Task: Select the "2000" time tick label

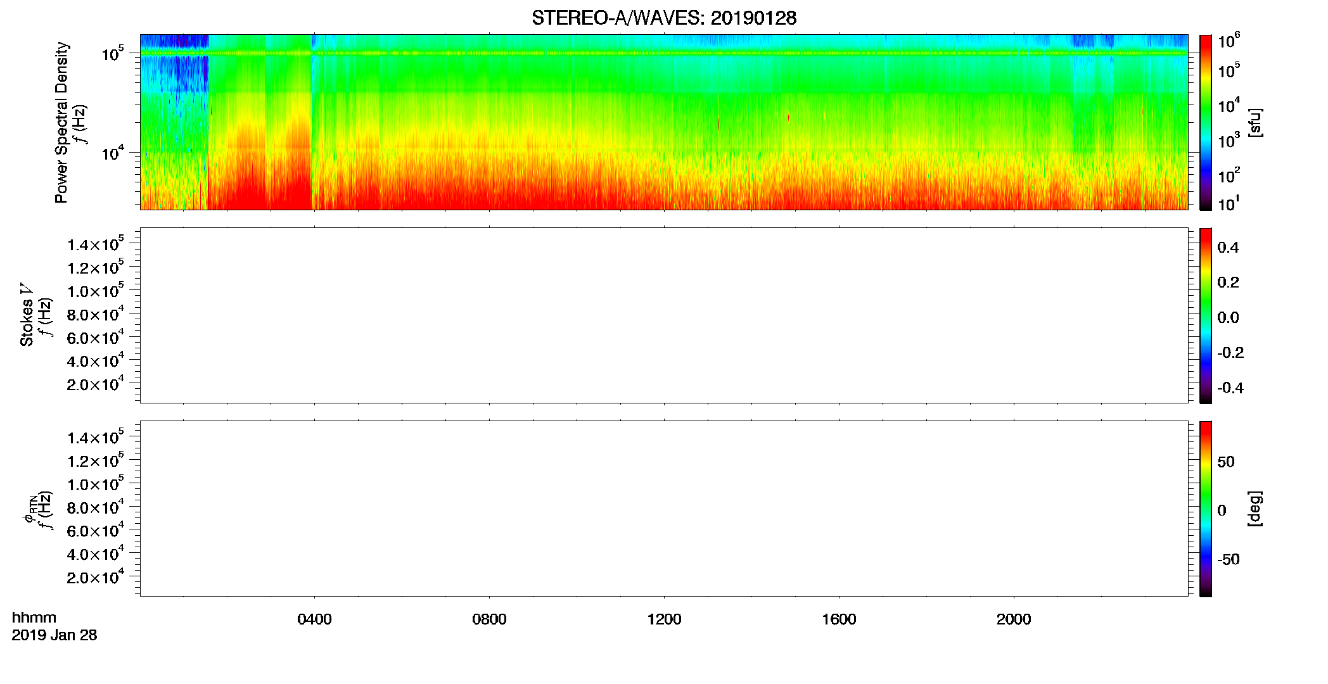Action: (1014, 619)
